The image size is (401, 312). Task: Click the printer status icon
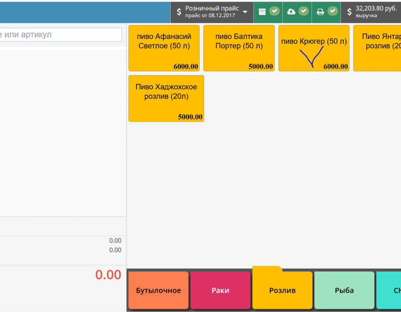[320, 12]
